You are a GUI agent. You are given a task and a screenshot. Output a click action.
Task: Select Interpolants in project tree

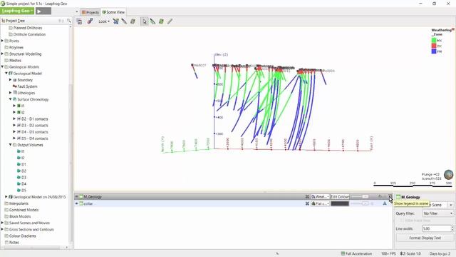click(x=19, y=203)
